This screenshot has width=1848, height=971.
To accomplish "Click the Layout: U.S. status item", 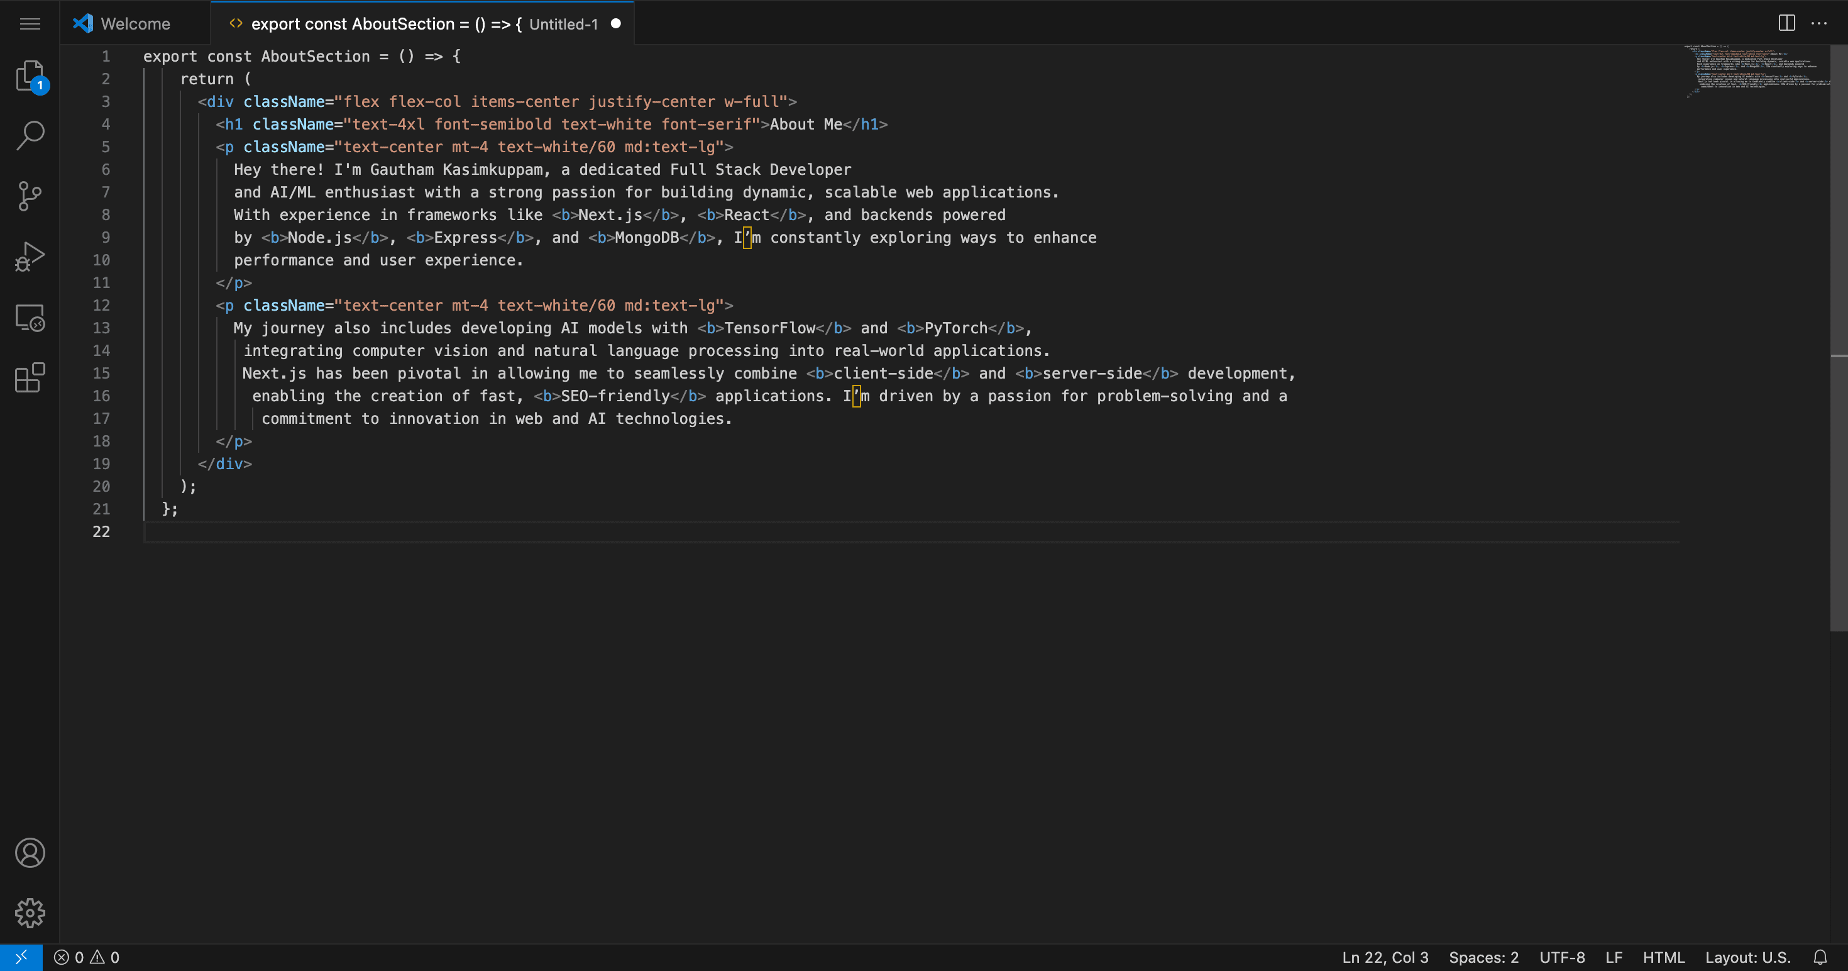I will (1747, 957).
